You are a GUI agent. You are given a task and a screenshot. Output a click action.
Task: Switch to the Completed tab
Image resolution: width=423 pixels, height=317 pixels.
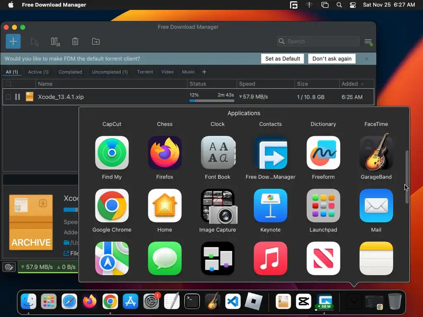click(70, 72)
